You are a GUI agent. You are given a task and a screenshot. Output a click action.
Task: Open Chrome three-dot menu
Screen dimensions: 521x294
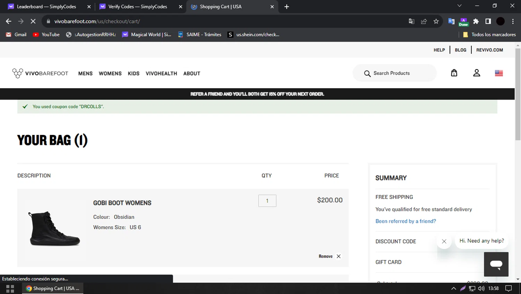click(513, 21)
